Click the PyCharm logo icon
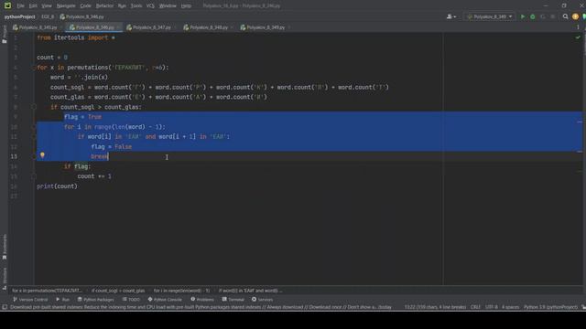The height and width of the screenshot is (329, 586). click(7, 5)
